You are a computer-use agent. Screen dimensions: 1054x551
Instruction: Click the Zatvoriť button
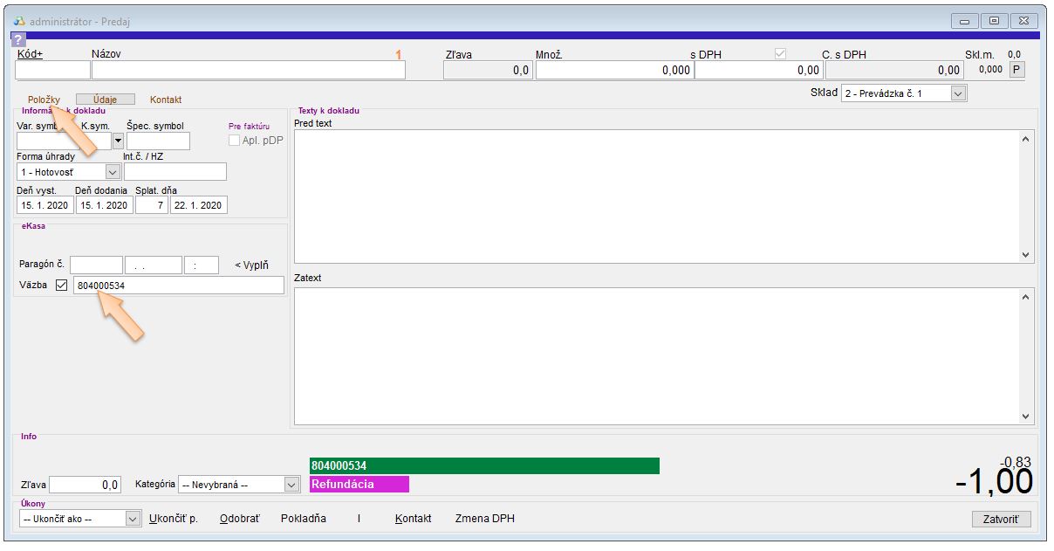click(x=1001, y=520)
